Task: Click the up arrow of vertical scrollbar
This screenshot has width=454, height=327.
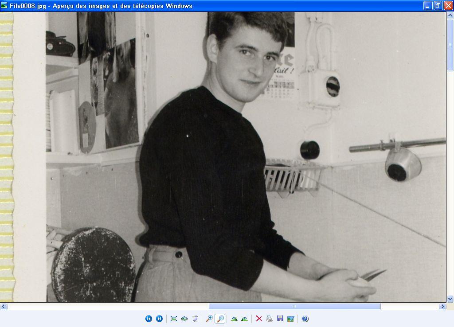Action: (450, 16)
